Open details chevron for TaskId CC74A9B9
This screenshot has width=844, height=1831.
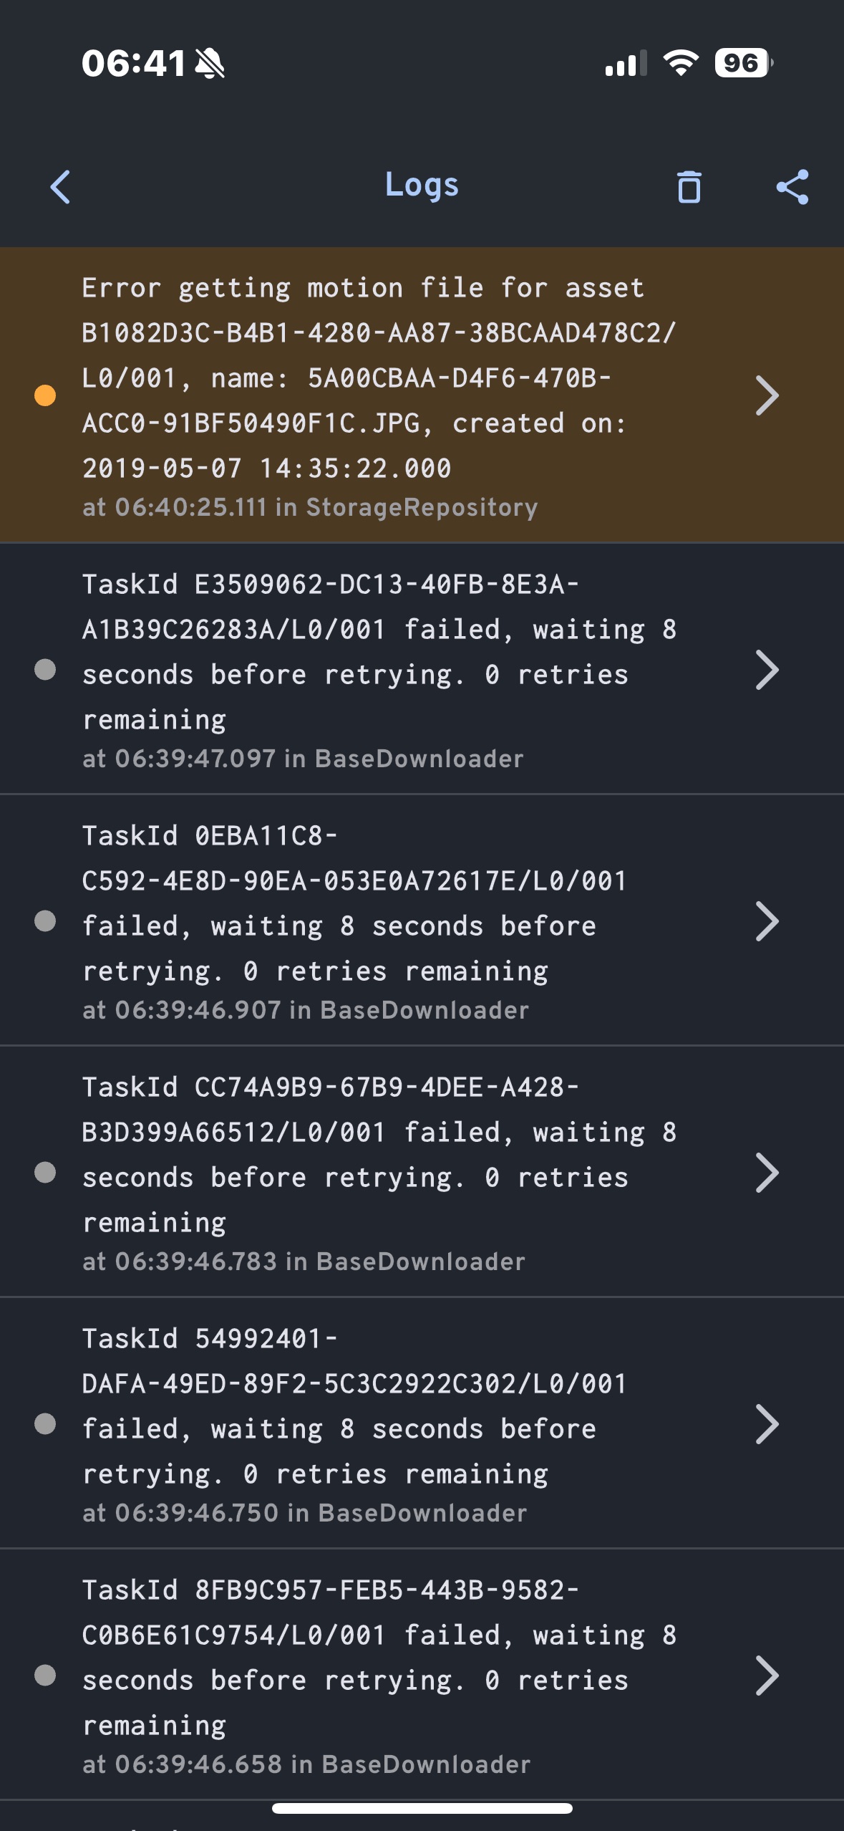click(x=767, y=1173)
